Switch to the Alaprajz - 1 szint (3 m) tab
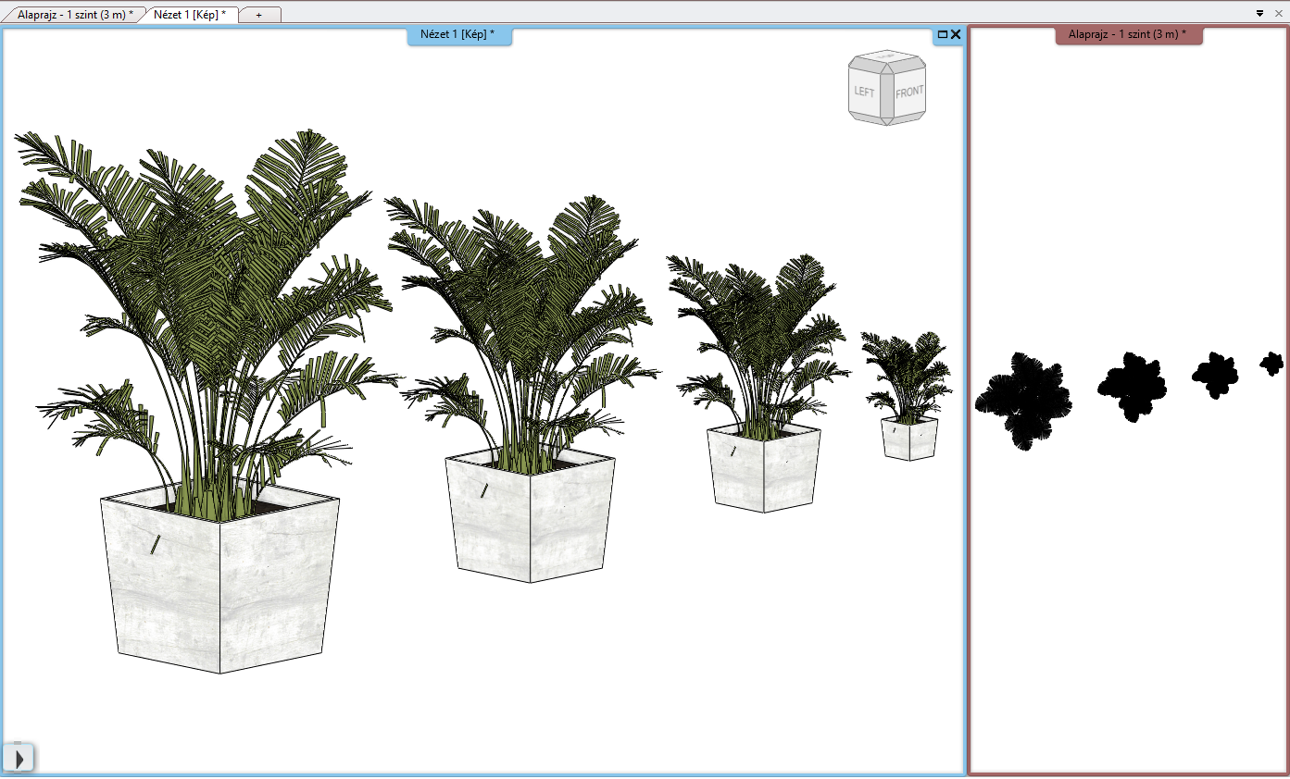Viewport: 1290px width, 779px height. 74,15
